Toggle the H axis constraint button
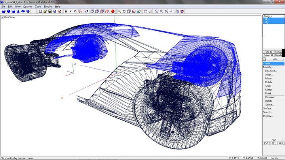This screenshot has width=285, height=160. click(66, 11)
